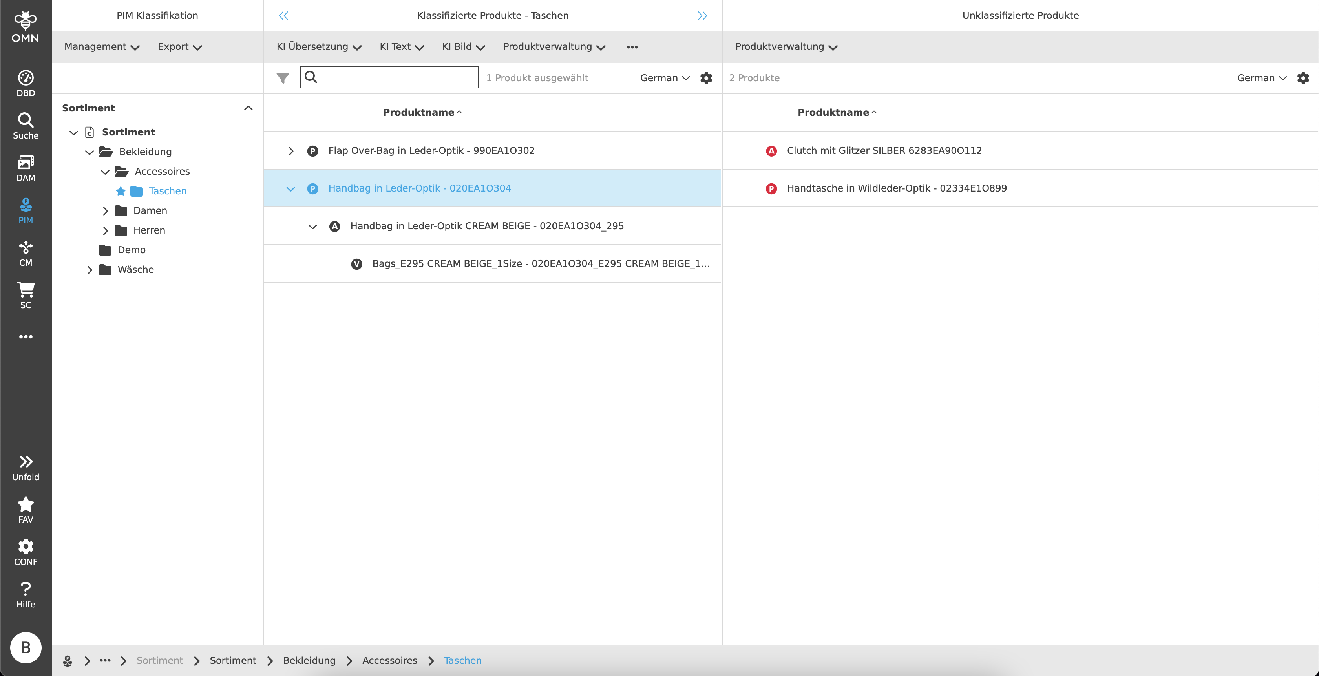
Task: Click the product search input field
Action: click(x=397, y=77)
